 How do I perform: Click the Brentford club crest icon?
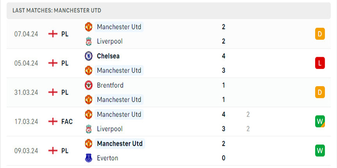[x=88, y=85]
